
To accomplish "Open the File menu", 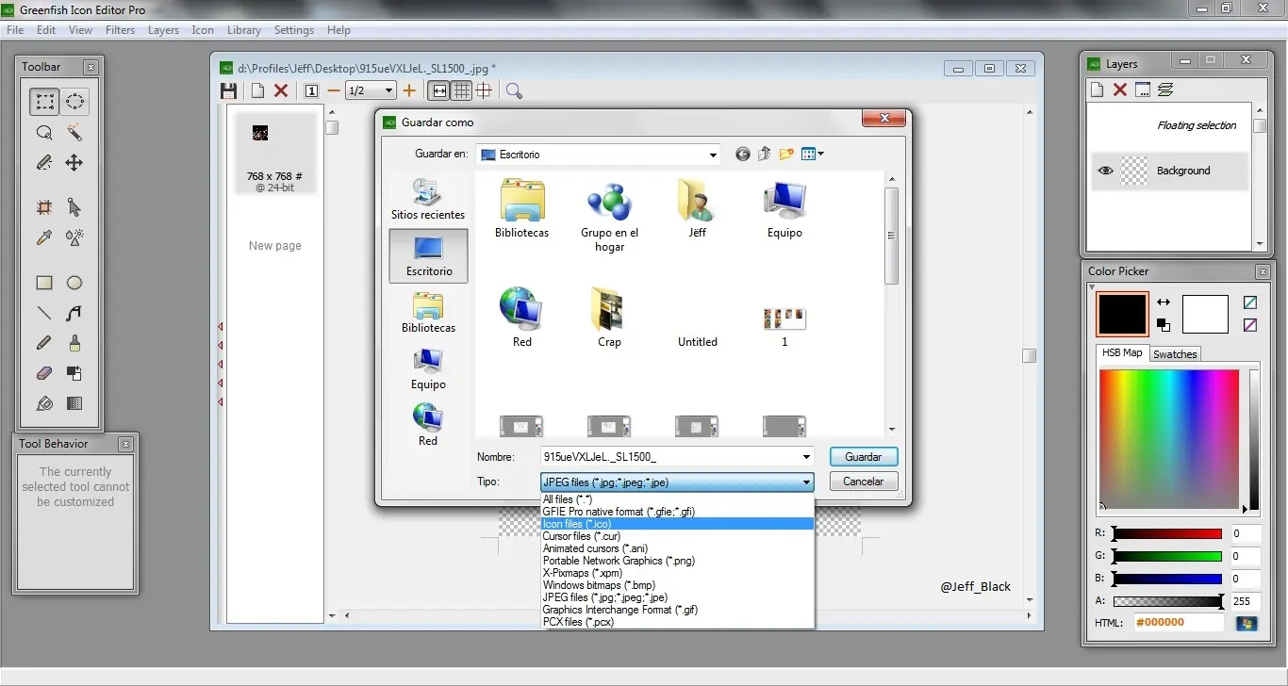I will pos(15,30).
